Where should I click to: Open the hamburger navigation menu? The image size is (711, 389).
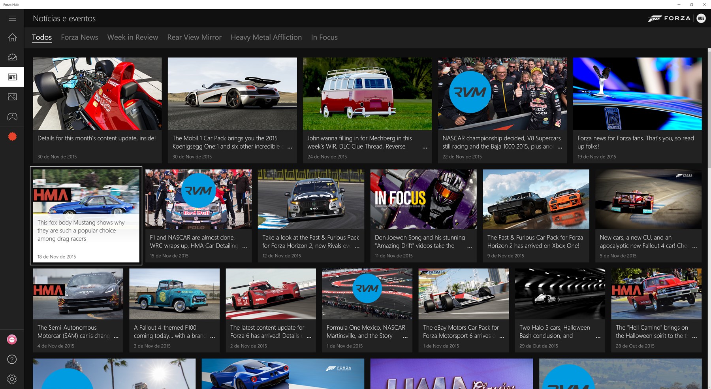(x=12, y=18)
